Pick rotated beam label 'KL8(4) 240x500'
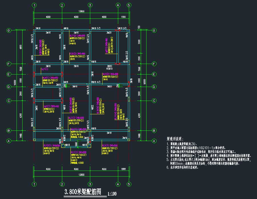The height and width of the screenshot is (199, 257). [x=40, y=47]
